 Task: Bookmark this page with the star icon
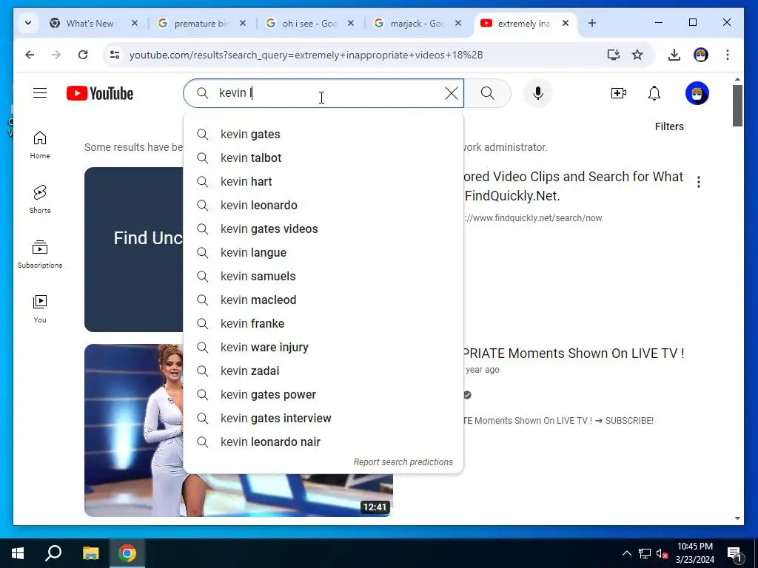[x=637, y=55]
